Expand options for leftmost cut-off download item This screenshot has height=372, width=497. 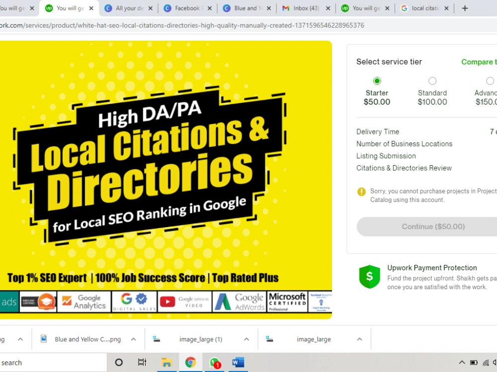(x=20, y=339)
